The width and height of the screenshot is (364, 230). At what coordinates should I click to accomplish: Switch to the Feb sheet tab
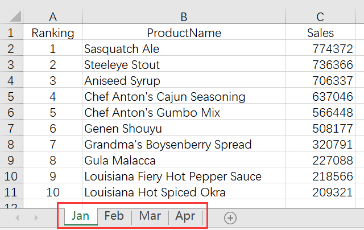point(114,216)
